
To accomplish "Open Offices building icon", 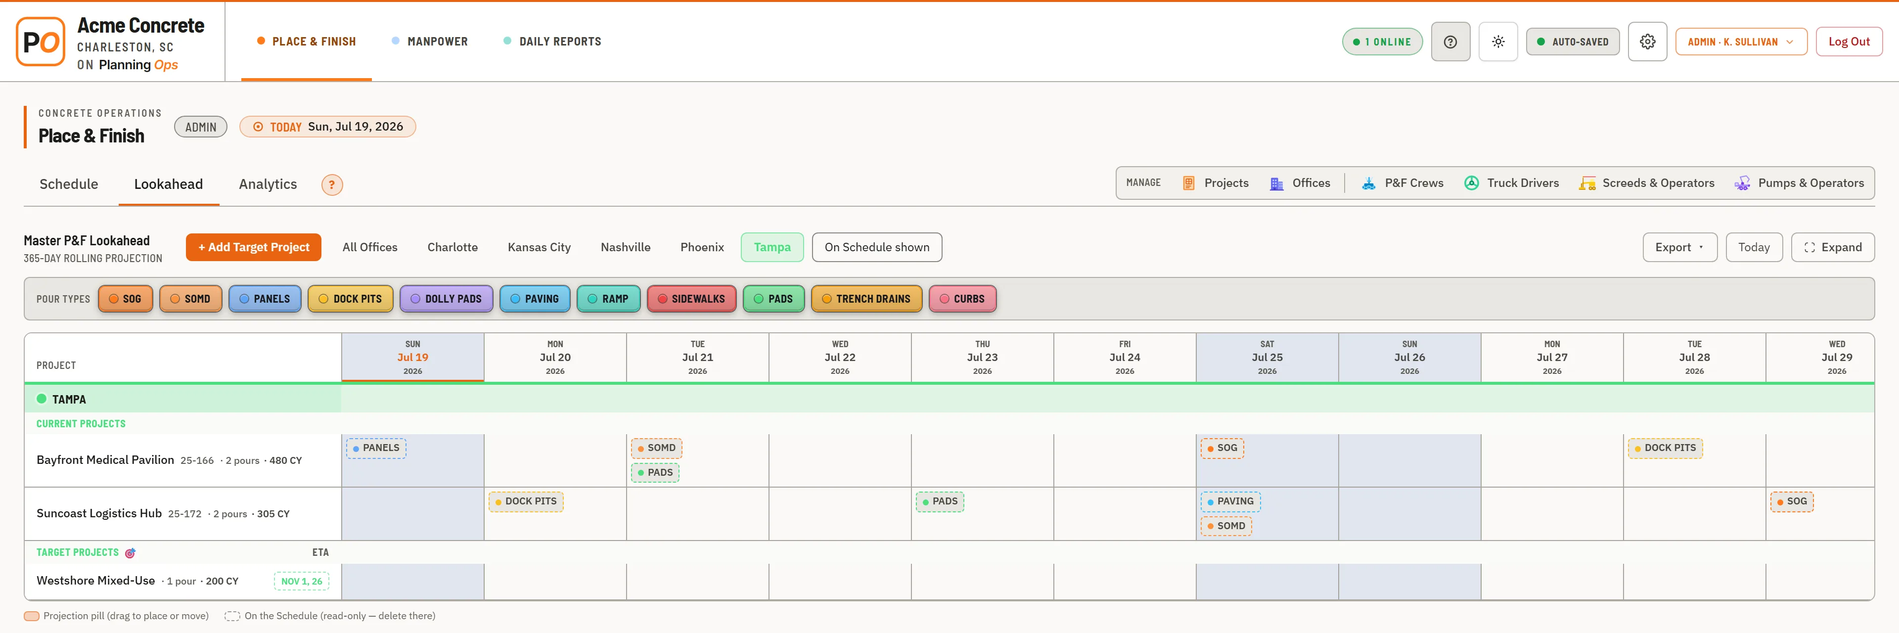I will pyautogui.click(x=1276, y=183).
